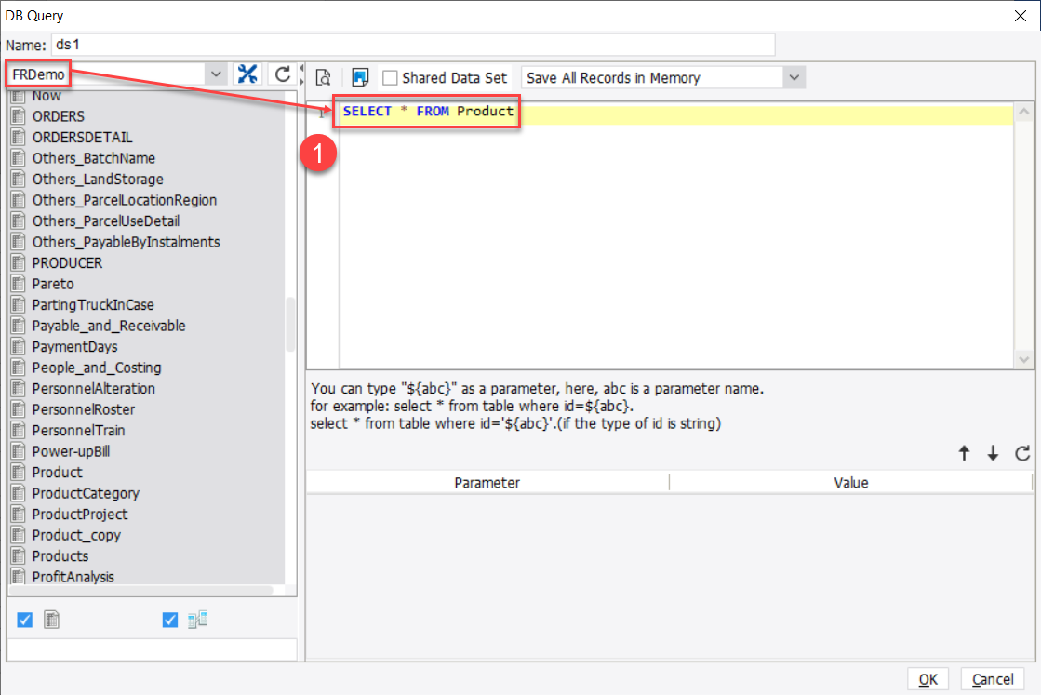Uncheck the leftmost checkbox at panel bottom
The height and width of the screenshot is (695, 1041).
[x=23, y=619]
